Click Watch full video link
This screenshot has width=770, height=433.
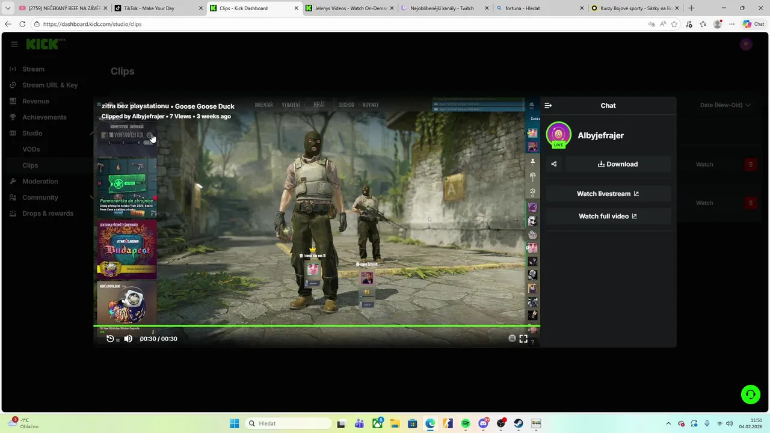(x=608, y=216)
